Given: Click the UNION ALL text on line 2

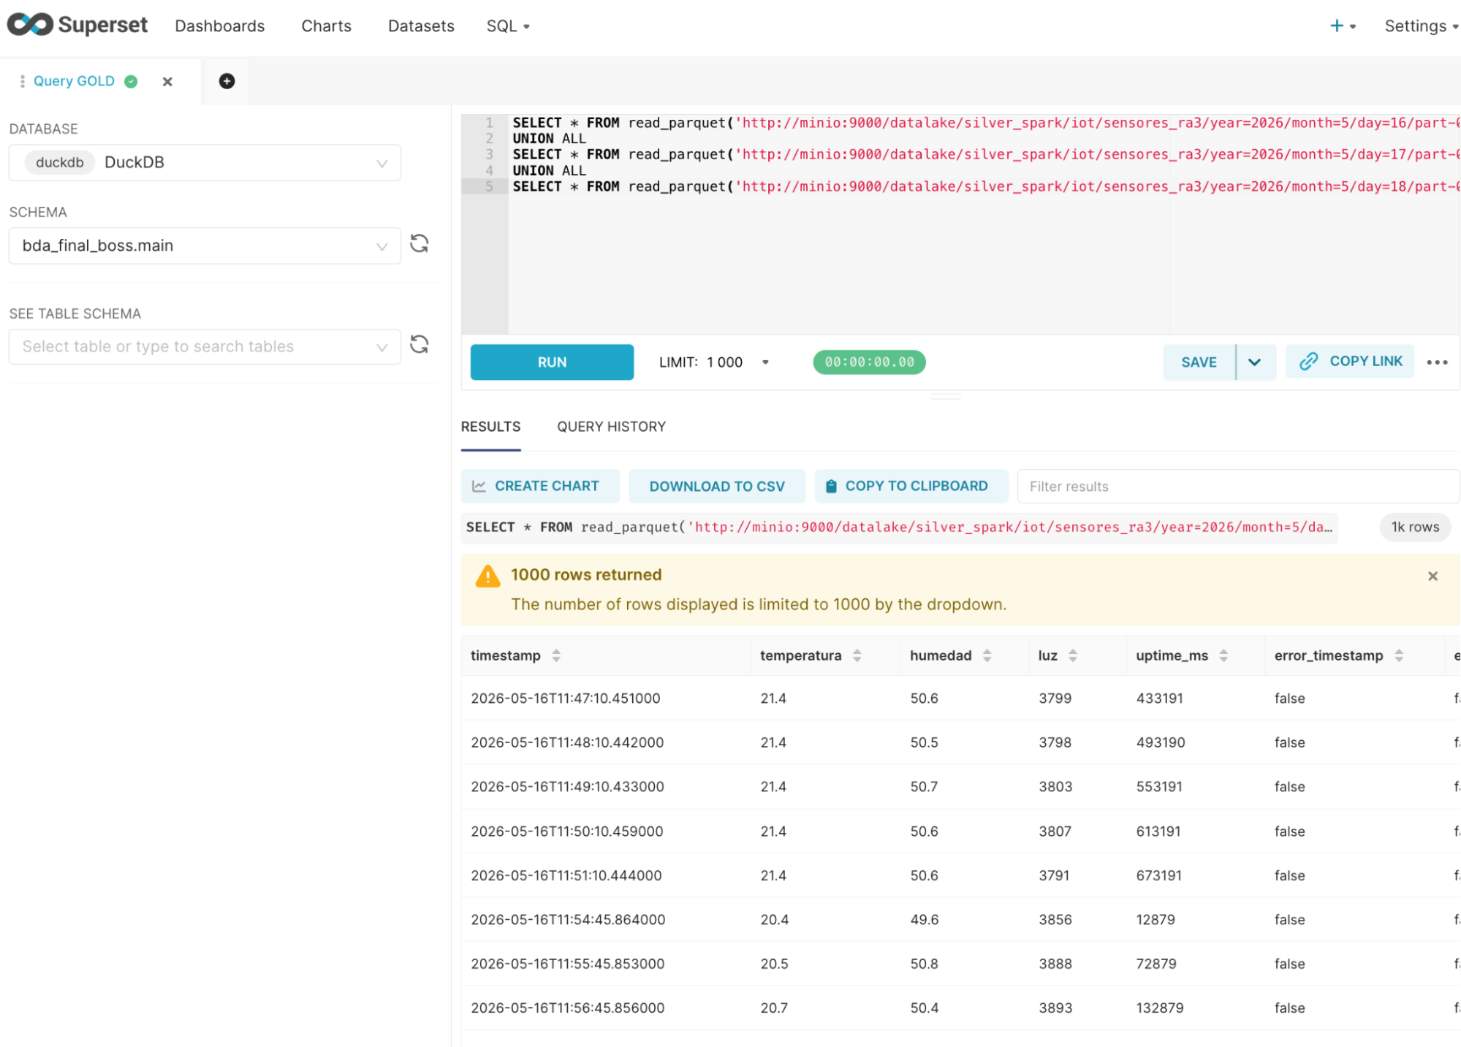Looking at the screenshot, I should pos(549,139).
